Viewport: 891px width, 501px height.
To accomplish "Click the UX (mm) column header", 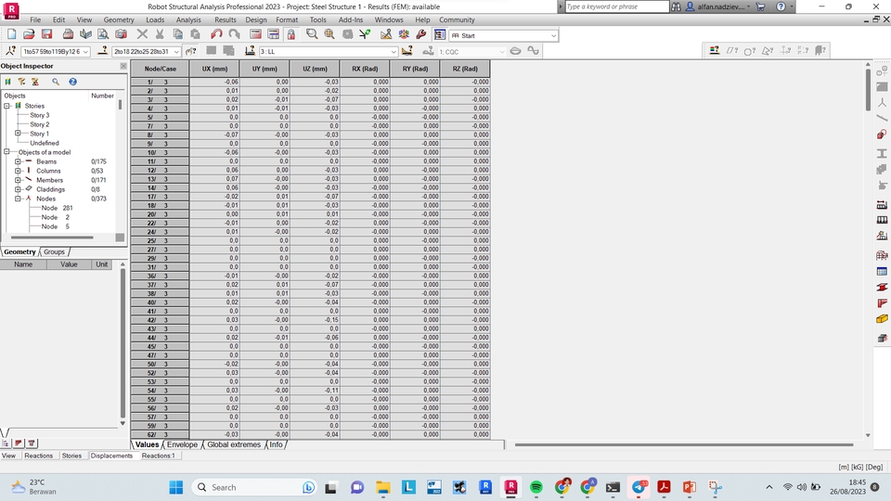I will pos(214,69).
